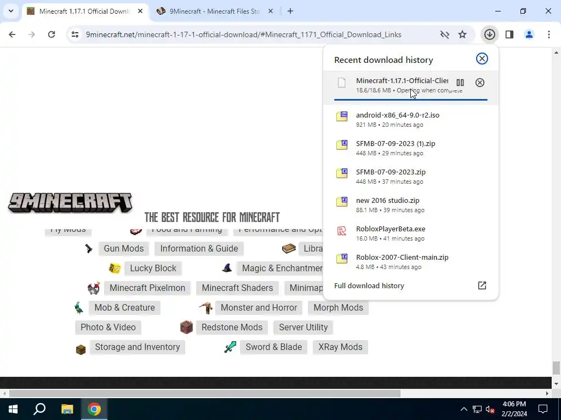Click the muted volume tray icon
Screen dimensions: 561x420
[x=490, y=409]
